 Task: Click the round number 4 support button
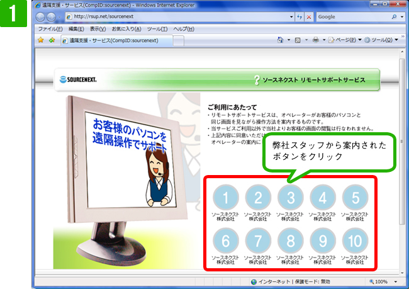323,198
